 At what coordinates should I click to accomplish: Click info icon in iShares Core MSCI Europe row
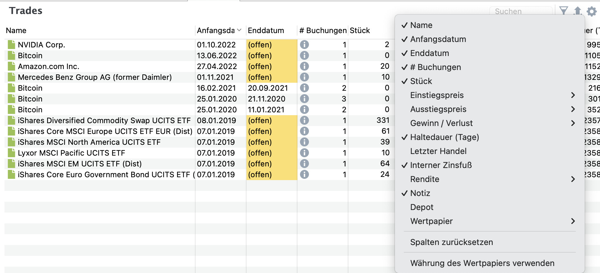coord(304,131)
